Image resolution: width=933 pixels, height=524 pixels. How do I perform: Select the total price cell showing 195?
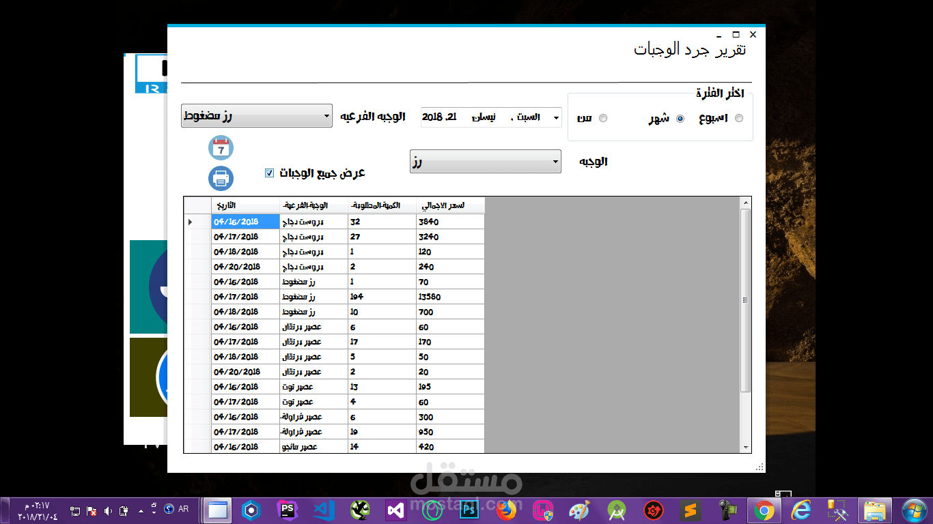tap(450, 387)
